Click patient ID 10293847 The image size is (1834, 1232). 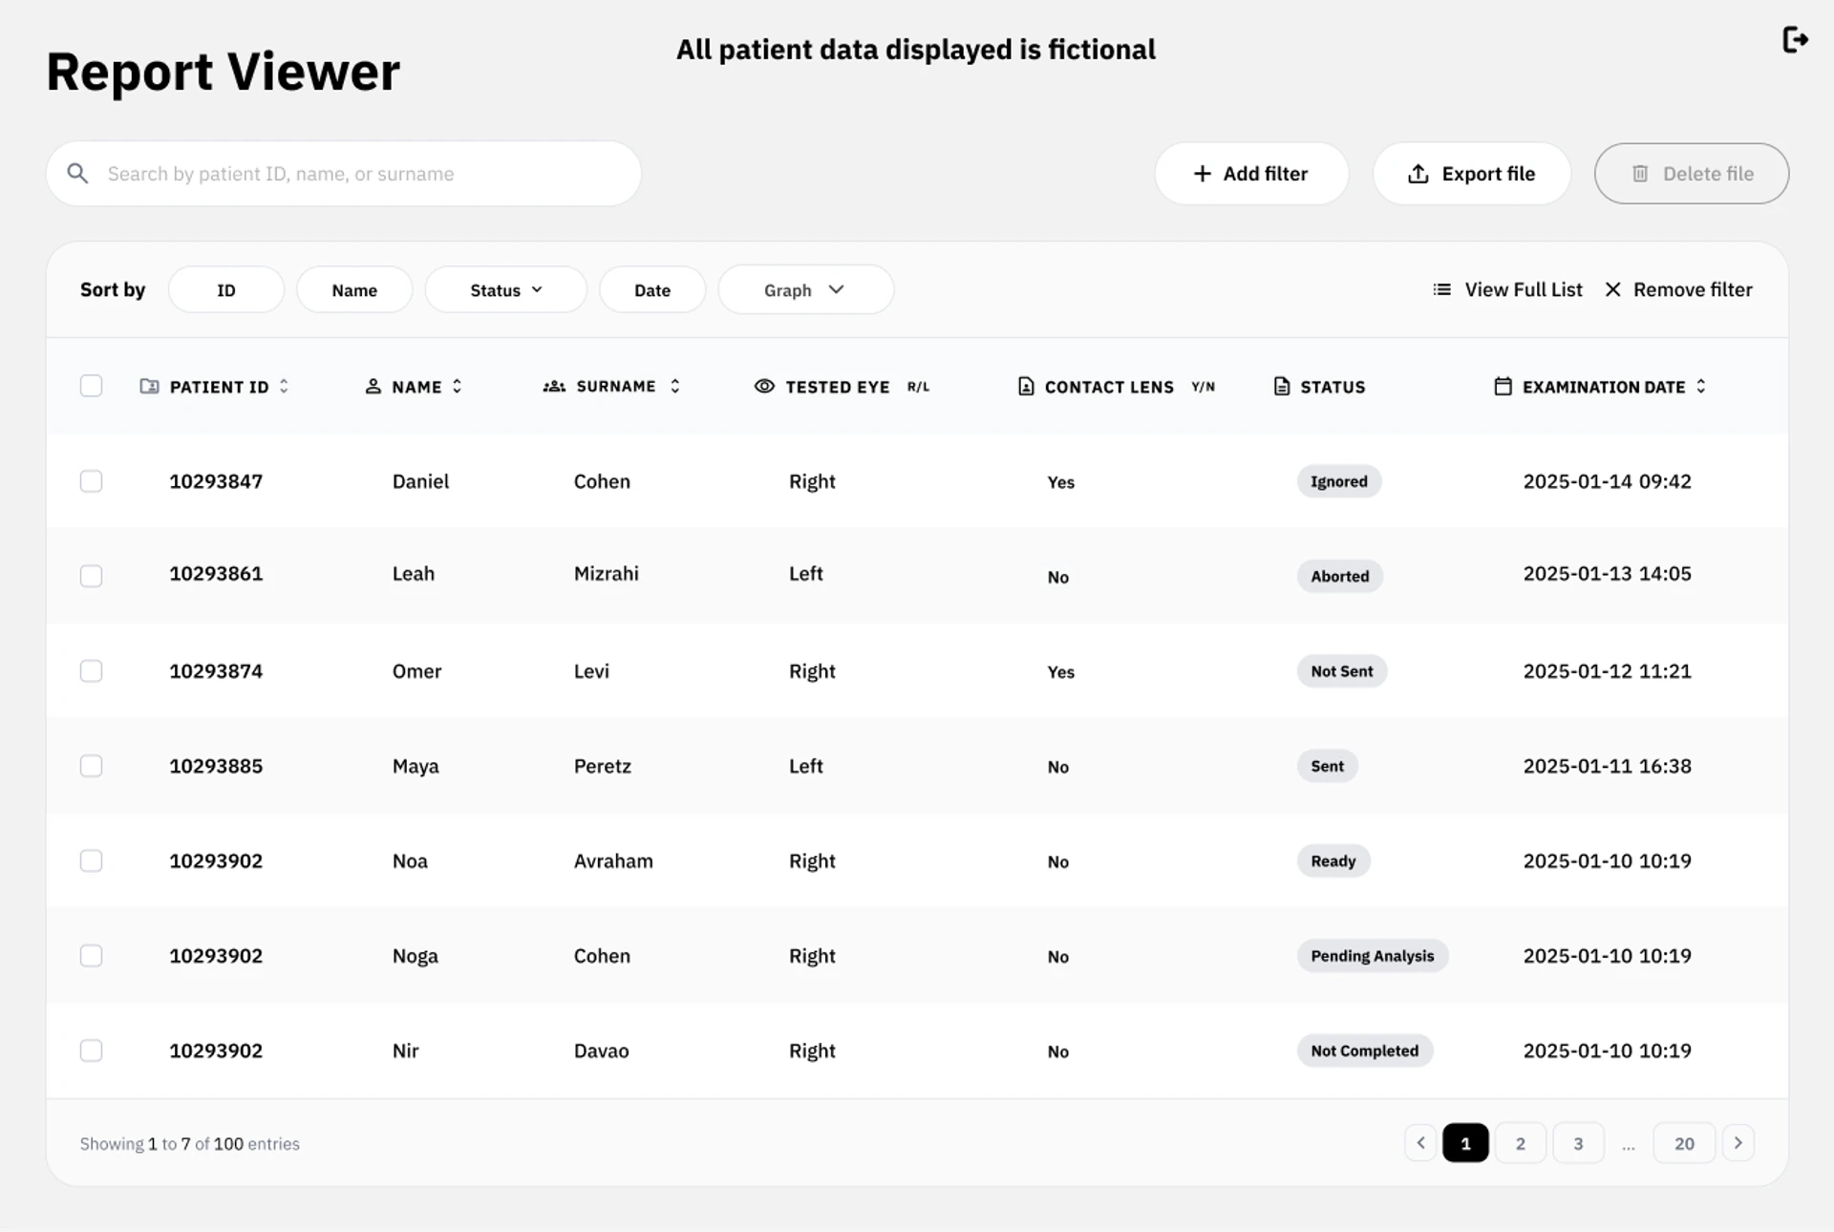tap(216, 481)
